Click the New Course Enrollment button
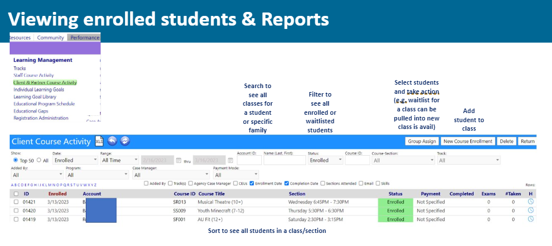 click(x=468, y=141)
